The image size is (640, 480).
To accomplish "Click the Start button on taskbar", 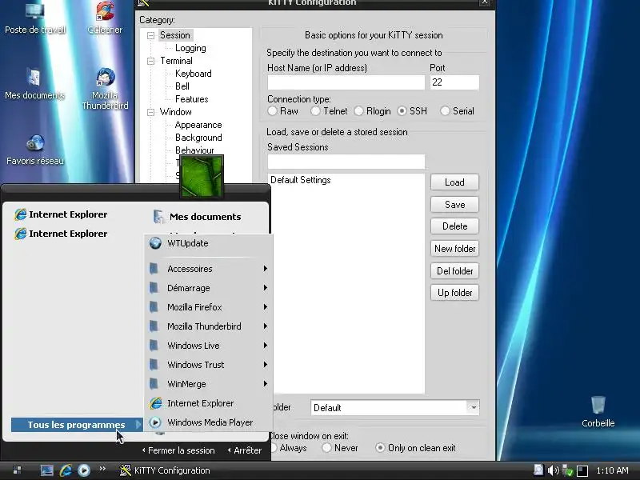I will tap(17, 470).
